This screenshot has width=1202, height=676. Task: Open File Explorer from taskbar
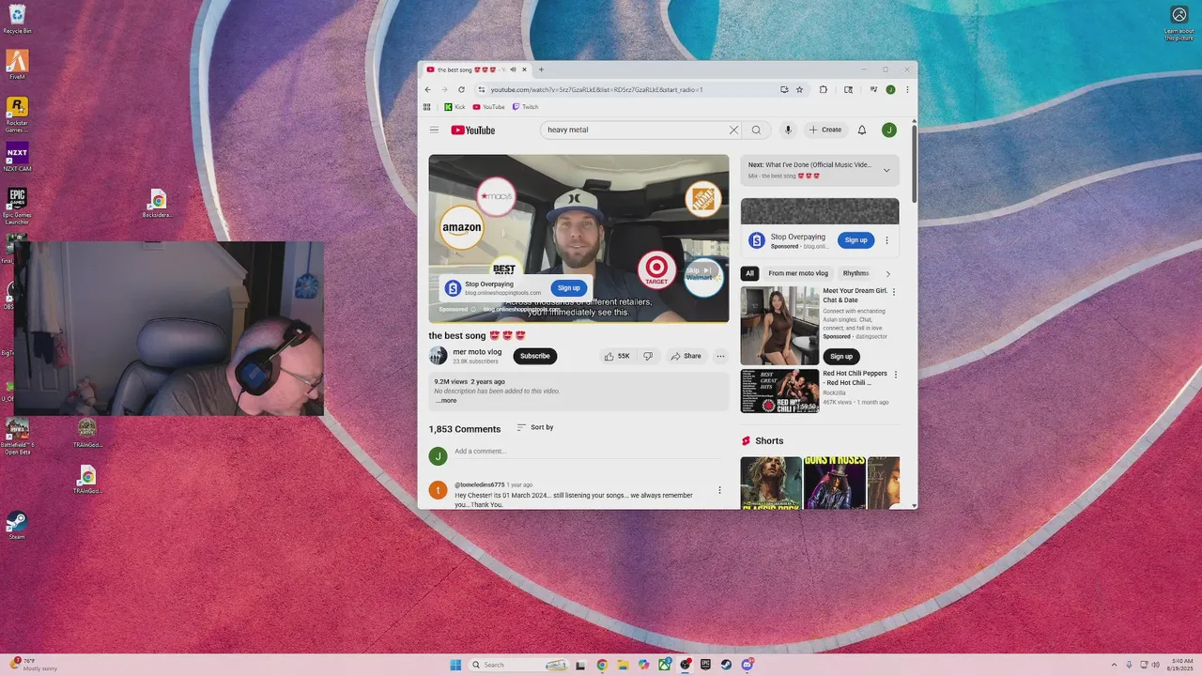(x=623, y=665)
